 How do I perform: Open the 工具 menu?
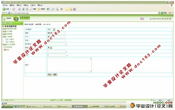pos(33,5)
